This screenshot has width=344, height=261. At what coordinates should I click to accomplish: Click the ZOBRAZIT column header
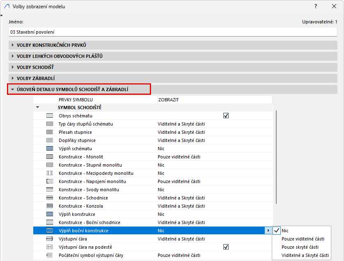215,100
